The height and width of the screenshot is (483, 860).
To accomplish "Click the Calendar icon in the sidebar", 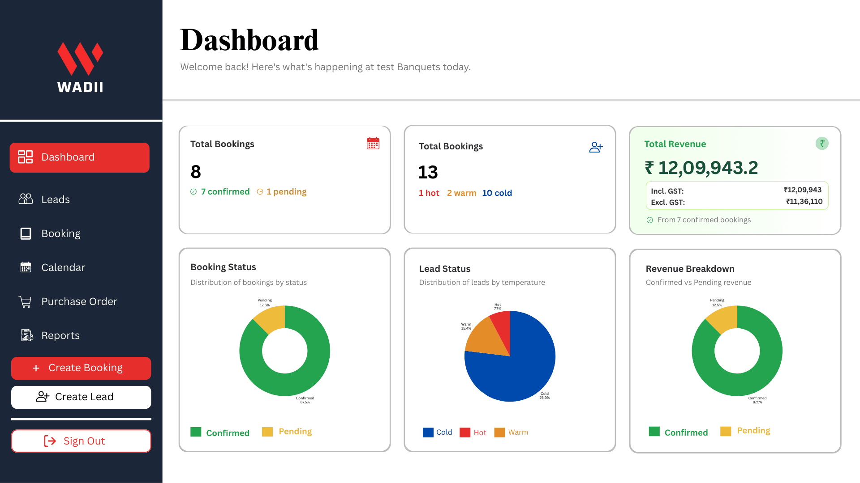I will [26, 267].
